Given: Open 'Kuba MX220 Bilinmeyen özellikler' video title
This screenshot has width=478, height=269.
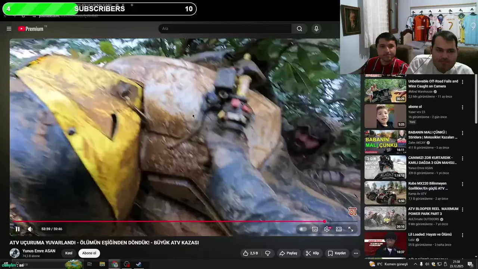Looking at the screenshot, I should coord(428,186).
